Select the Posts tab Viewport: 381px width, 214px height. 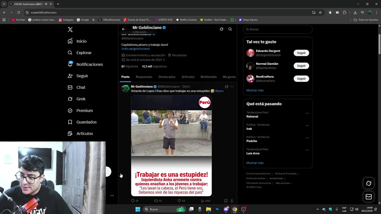tap(125, 77)
